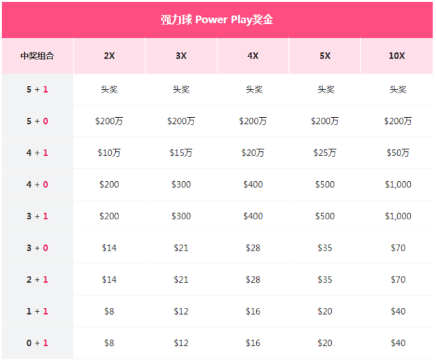
Task: Pick 头奖 in the 3X column
Action: (x=181, y=89)
